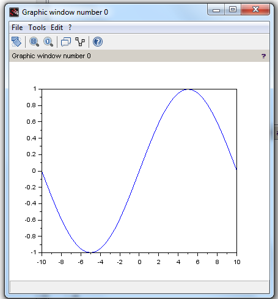
Task: Open the Edit menu
Action: pyautogui.click(x=57, y=28)
